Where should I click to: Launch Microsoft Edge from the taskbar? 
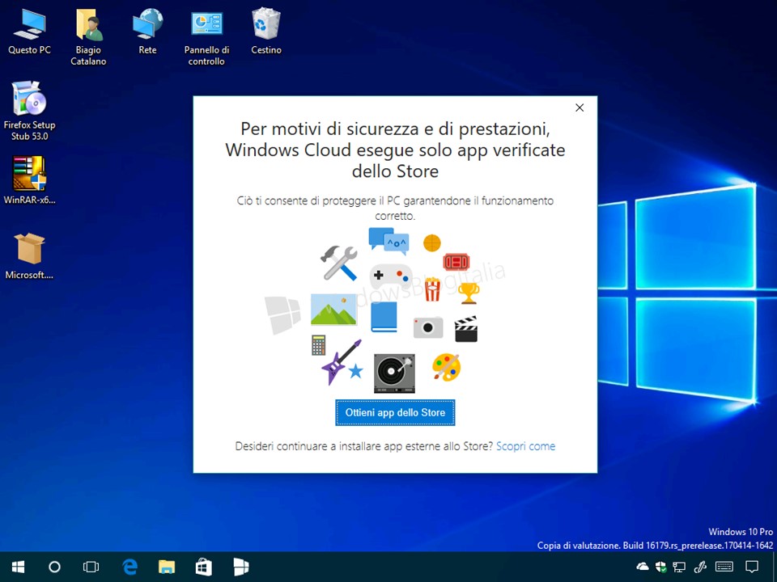pos(129,567)
